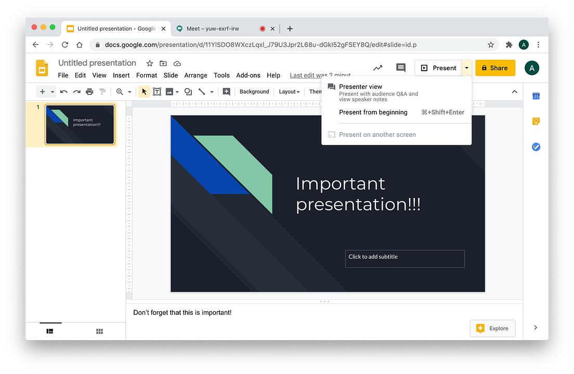Screen dimensions: 574x374
Task: Select the Line tool
Action: [203, 91]
